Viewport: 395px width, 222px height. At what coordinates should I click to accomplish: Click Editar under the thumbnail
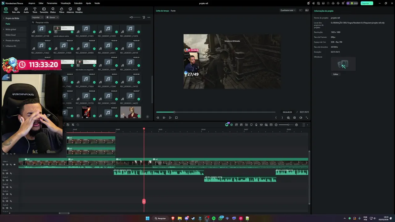point(335,74)
